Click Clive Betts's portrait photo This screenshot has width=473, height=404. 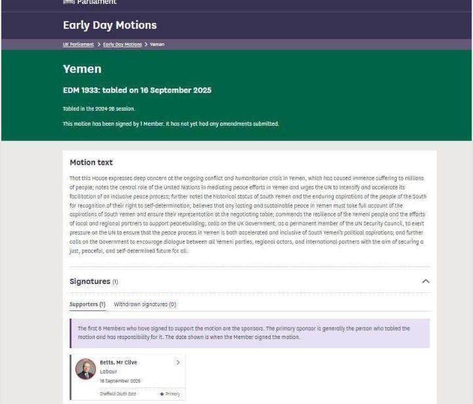click(x=85, y=369)
